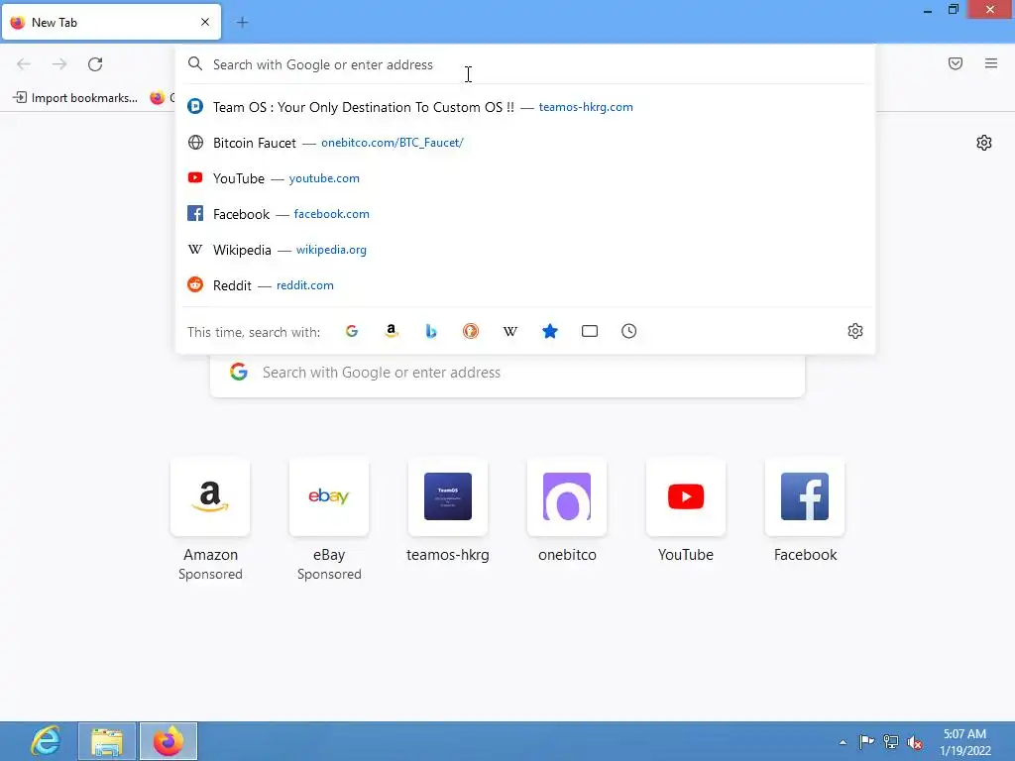Go forward one page arrow
1015x761 pixels.
(59, 64)
